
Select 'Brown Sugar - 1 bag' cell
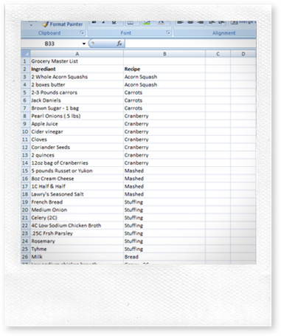point(77,109)
